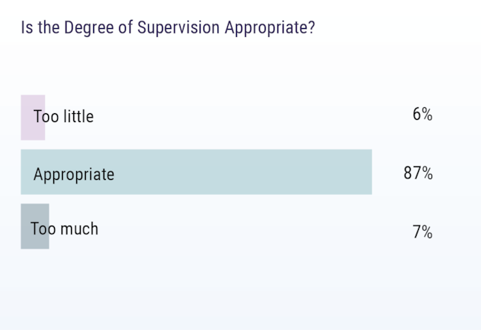Screen dimensions: 481x330
Task: Click the word much in the last bar label
Action: pos(79,229)
